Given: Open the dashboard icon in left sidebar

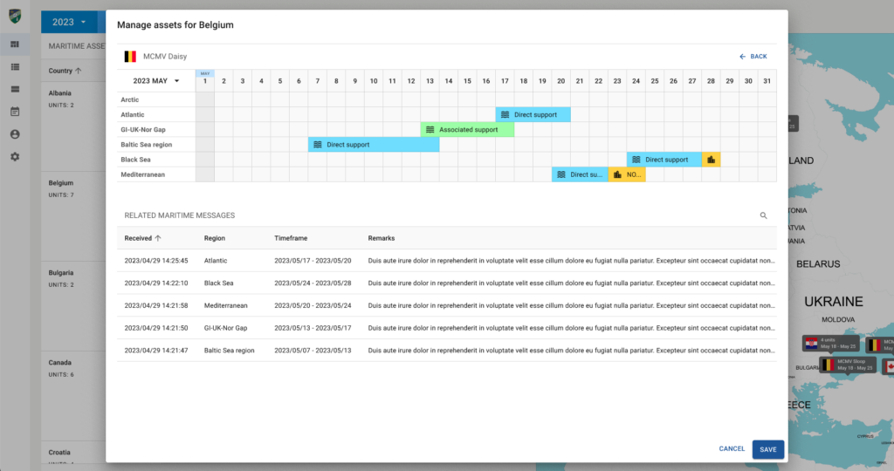Looking at the screenshot, I should [x=15, y=44].
